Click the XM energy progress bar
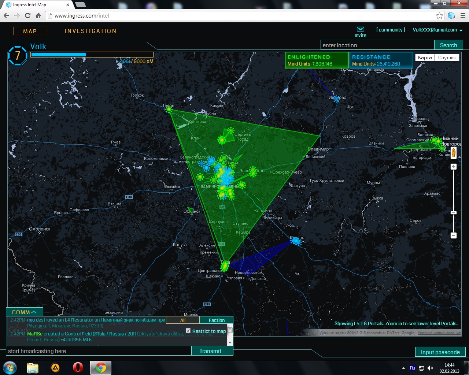This screenshot has width=469, height=375. tap(92, 55)
